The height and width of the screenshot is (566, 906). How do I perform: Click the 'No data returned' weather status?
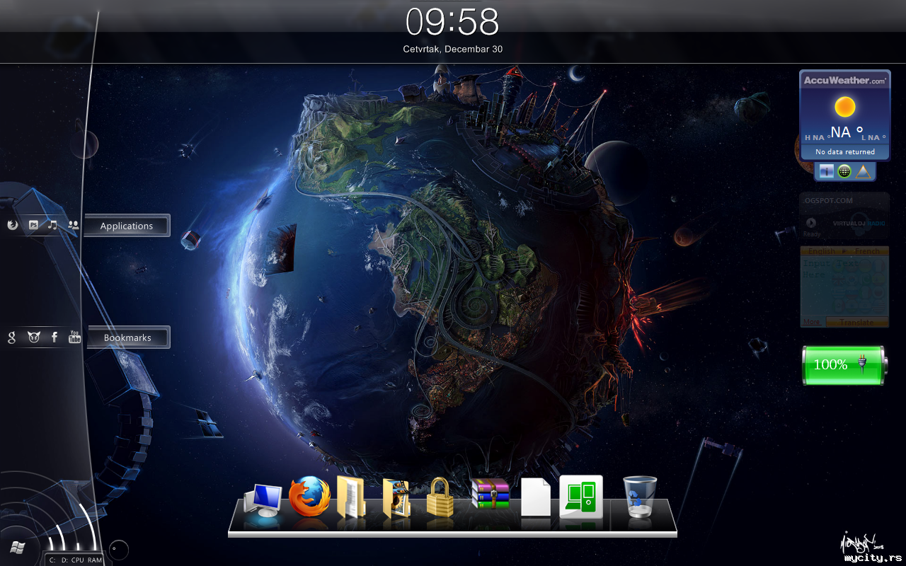pyautogui.click(x=845, y=151)
